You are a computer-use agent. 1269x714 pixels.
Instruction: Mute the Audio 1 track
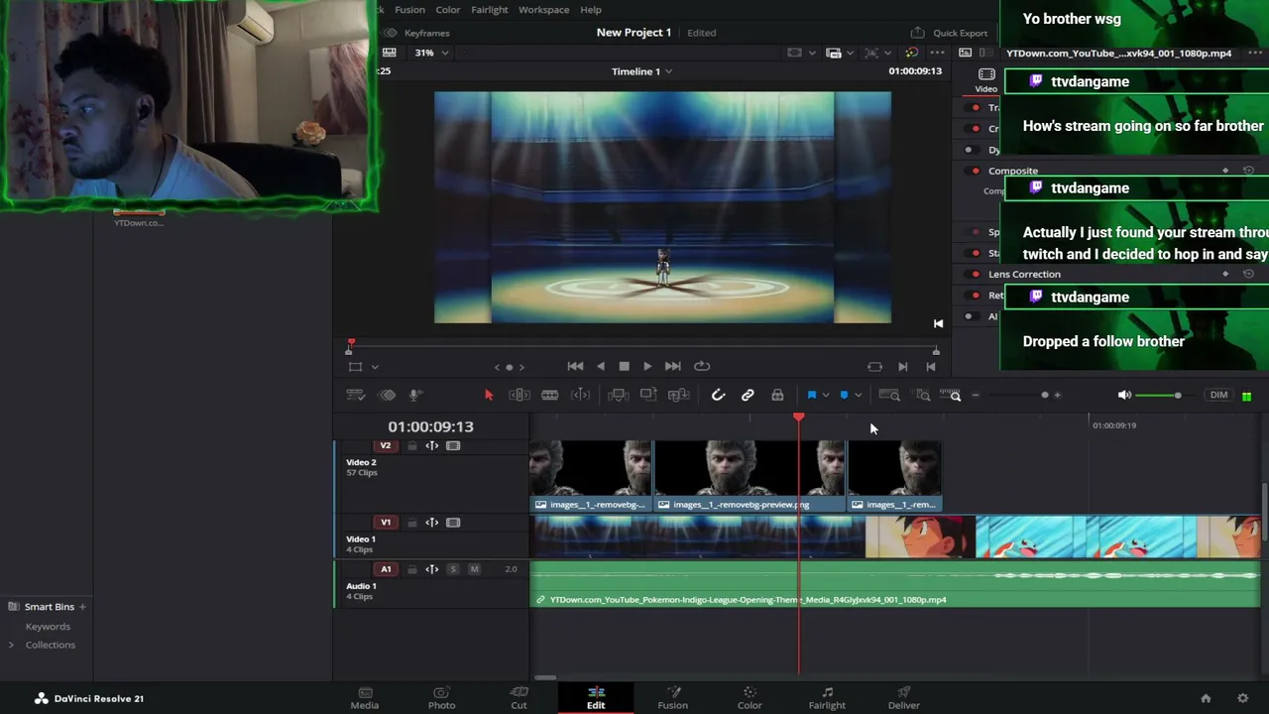[474, 569]
